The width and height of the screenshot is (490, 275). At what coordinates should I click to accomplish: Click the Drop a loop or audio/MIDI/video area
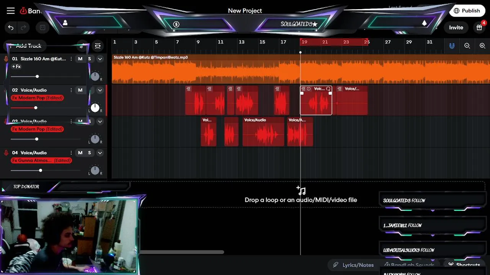[301, 195]
